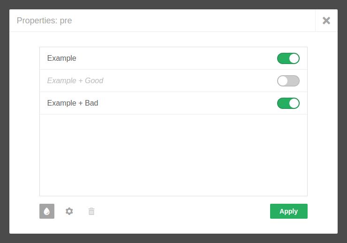
Task: Click the trash delete icon
Action: 91,211
